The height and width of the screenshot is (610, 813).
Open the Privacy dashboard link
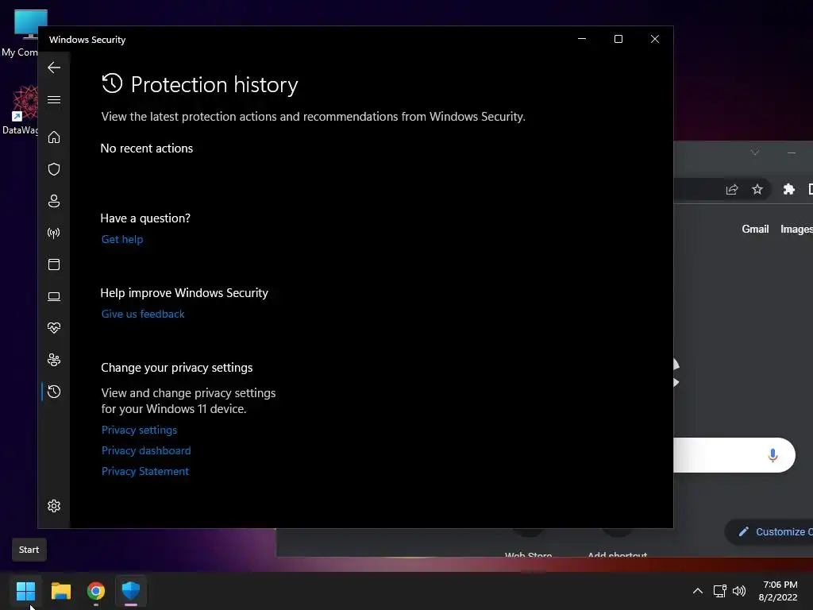(x=146, y=451)
